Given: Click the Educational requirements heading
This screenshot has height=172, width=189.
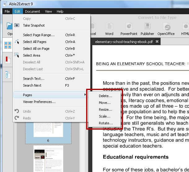Looking at the screenshot, I should pos(136,157).
